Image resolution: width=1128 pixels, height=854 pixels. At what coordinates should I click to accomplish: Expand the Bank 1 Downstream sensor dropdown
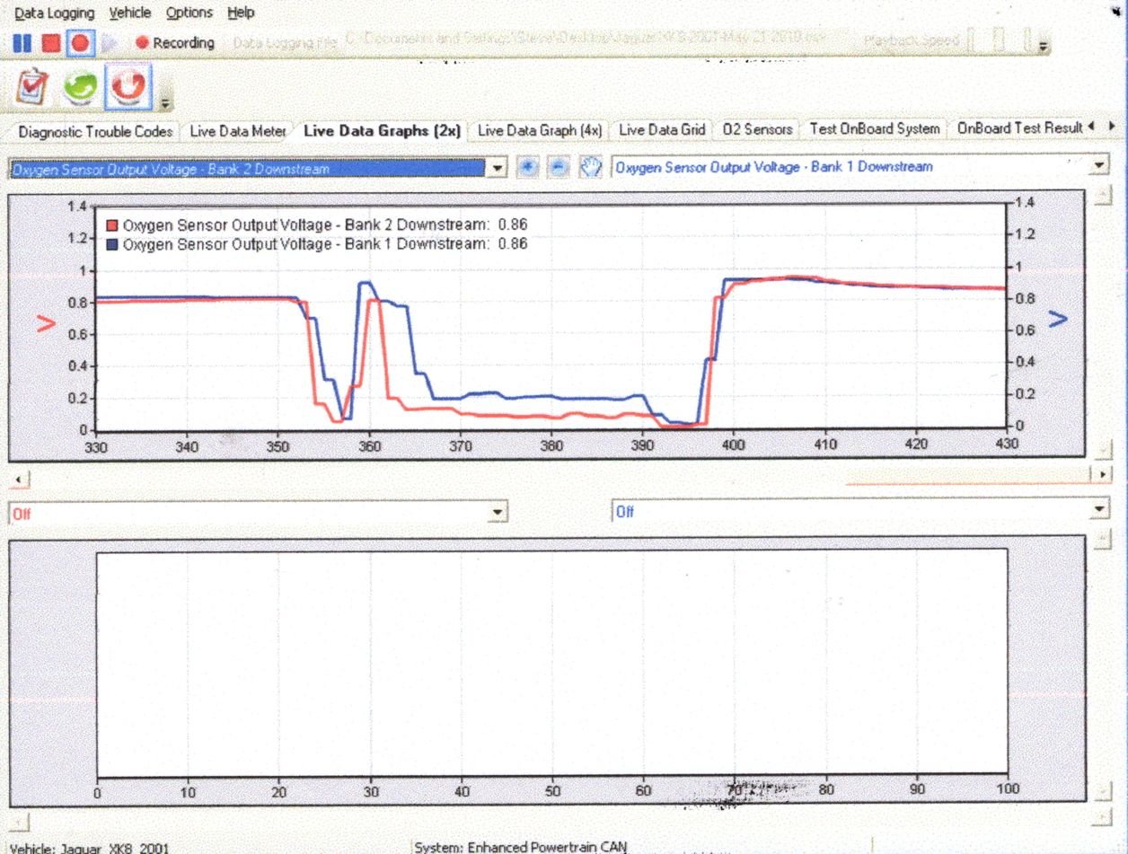point(1100,166)
